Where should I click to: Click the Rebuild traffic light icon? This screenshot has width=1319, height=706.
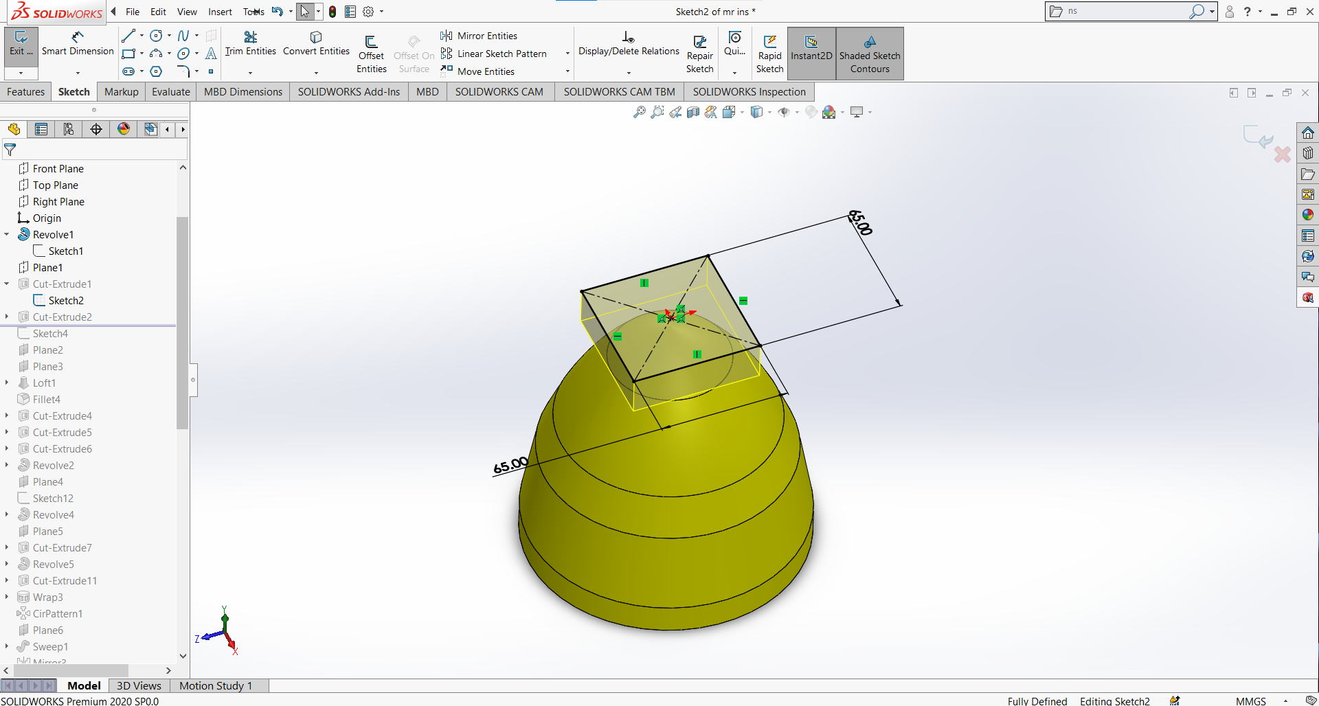[332, 12]
